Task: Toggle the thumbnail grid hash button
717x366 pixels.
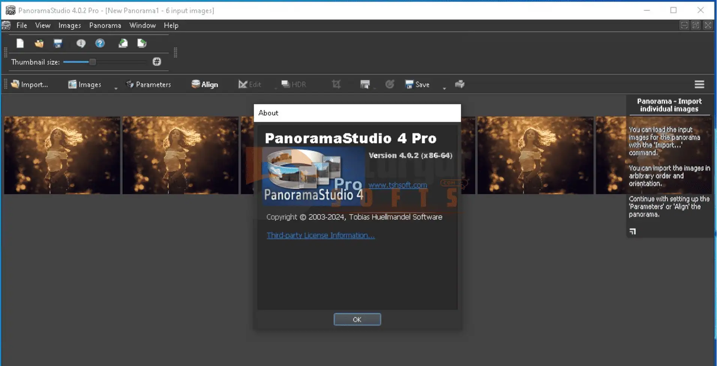Action: (157, 62)
